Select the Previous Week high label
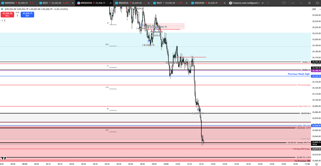 tap(299, 74)
